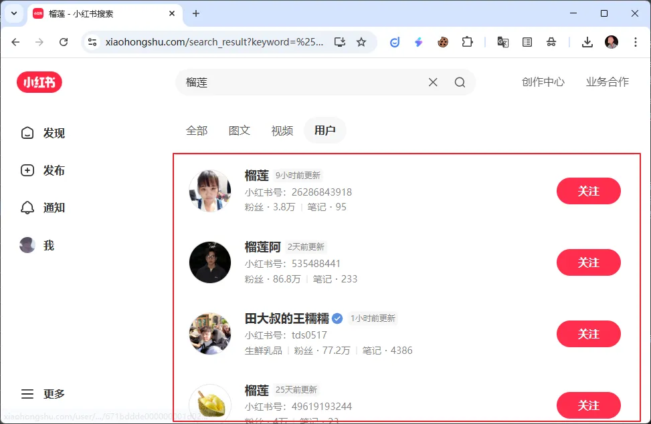651x424 pixels.
Task: Switch to the 视频 tab
Action: point(282,130)
